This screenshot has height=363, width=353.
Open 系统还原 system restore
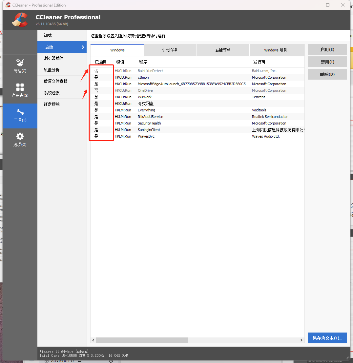click(x=62, y=93)
